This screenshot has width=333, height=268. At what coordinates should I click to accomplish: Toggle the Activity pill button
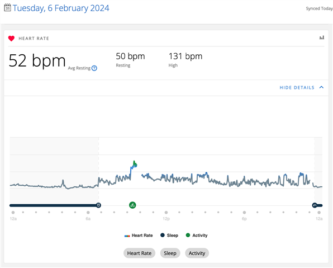click(x=197, y=253)
